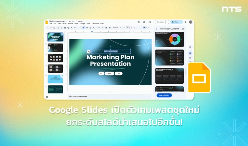Click the speaker notes field
This screenshot has width=248, height=146.
coord(110,96)
